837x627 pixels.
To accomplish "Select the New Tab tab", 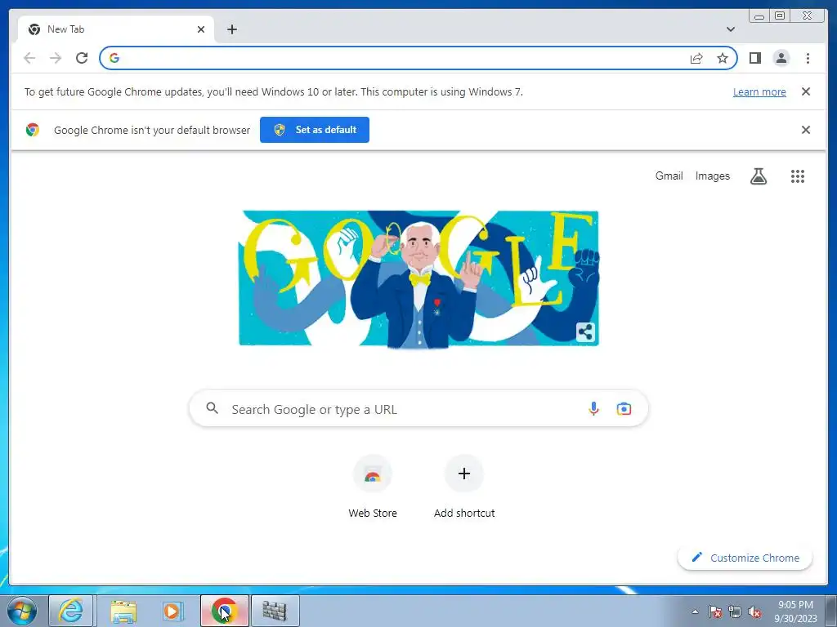I will pos(116,29).
